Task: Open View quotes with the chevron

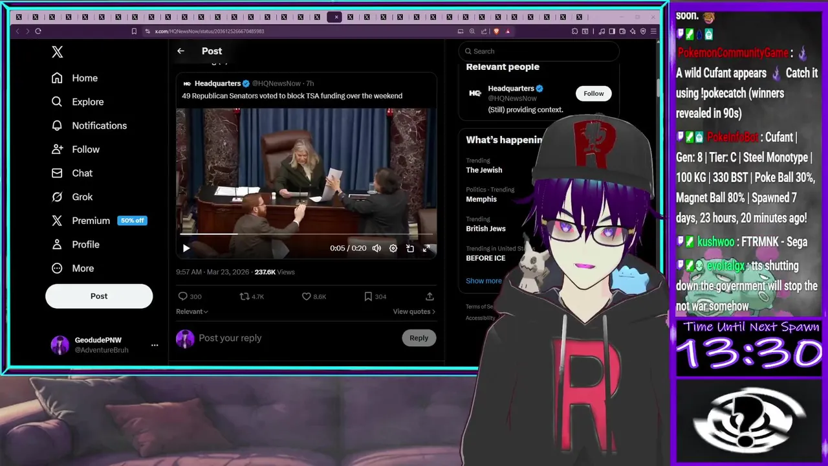Action: pyautogui.click(x=414, y=312)
